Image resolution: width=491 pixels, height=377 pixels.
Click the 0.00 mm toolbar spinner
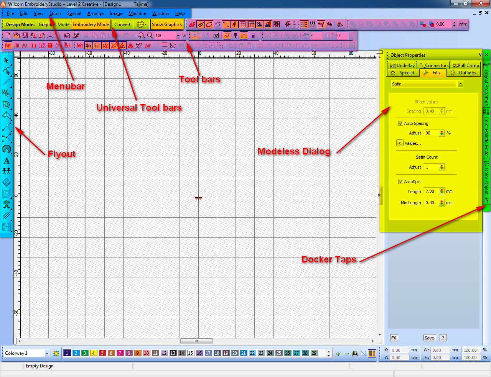455,24
